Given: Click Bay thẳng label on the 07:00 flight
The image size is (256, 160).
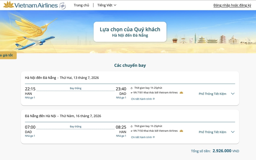Looking at the screenshot, I should [75, 126].
